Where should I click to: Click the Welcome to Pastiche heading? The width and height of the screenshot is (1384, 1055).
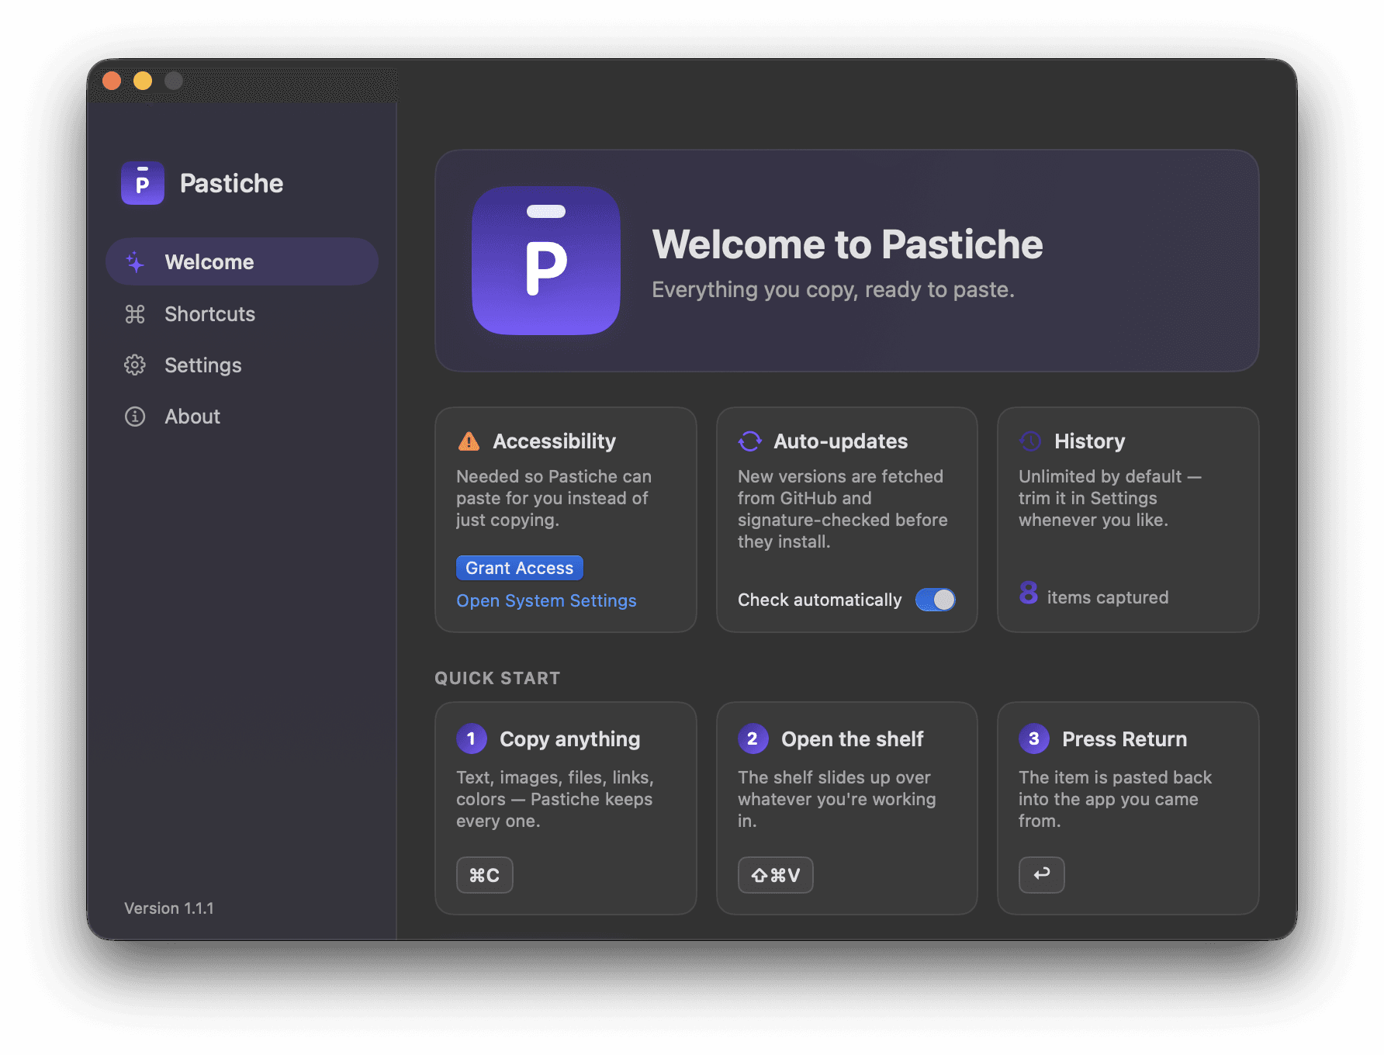pyautogui.click(x=848, y=244)
